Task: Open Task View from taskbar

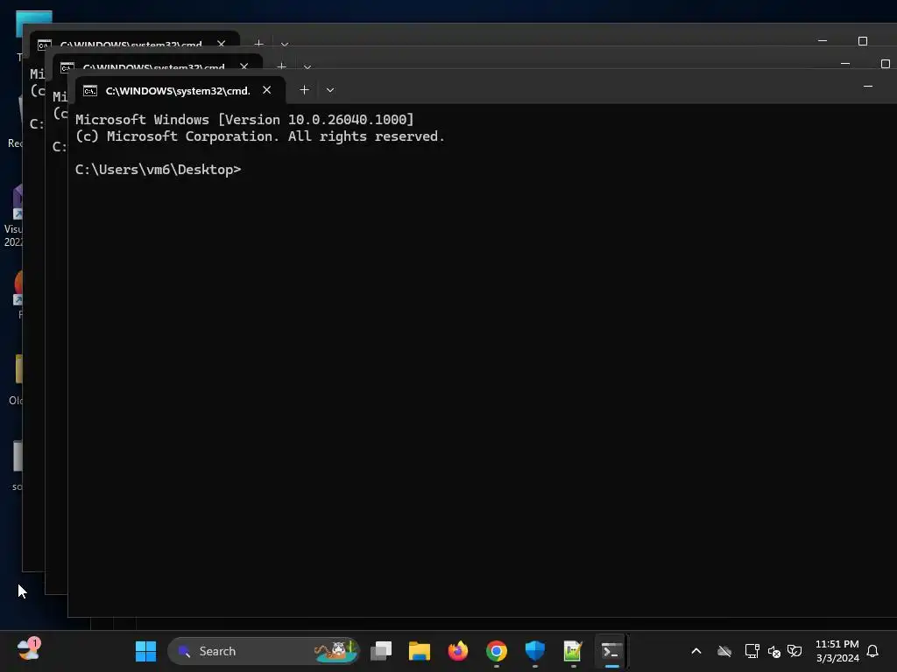Action: pyautogui.click(x=381, y=651)
